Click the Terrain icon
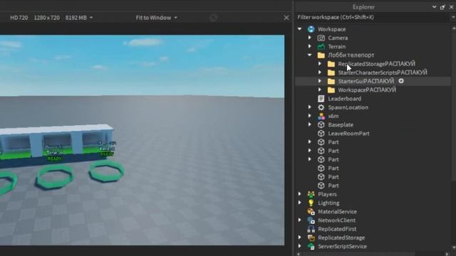This screenshot has height=256, width=456. (321, 46)
